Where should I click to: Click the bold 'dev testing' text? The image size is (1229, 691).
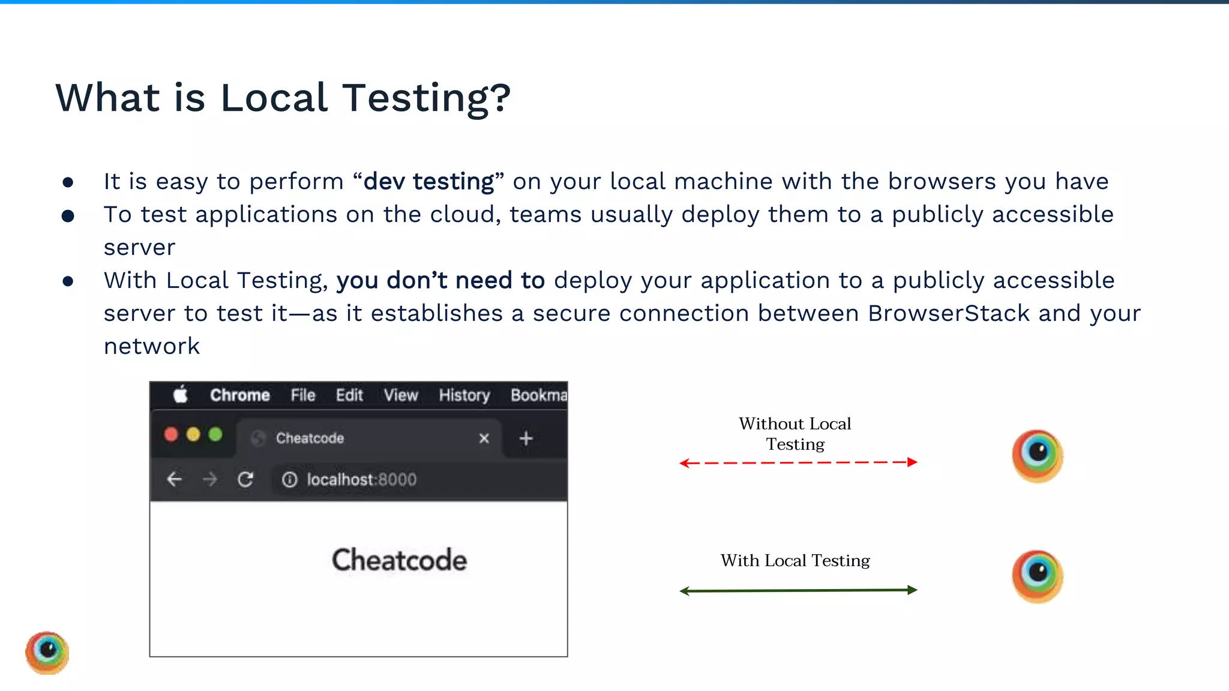(x=428, y=181)
